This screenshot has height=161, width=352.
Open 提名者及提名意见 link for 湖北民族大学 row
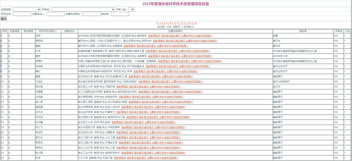point(149,117)
